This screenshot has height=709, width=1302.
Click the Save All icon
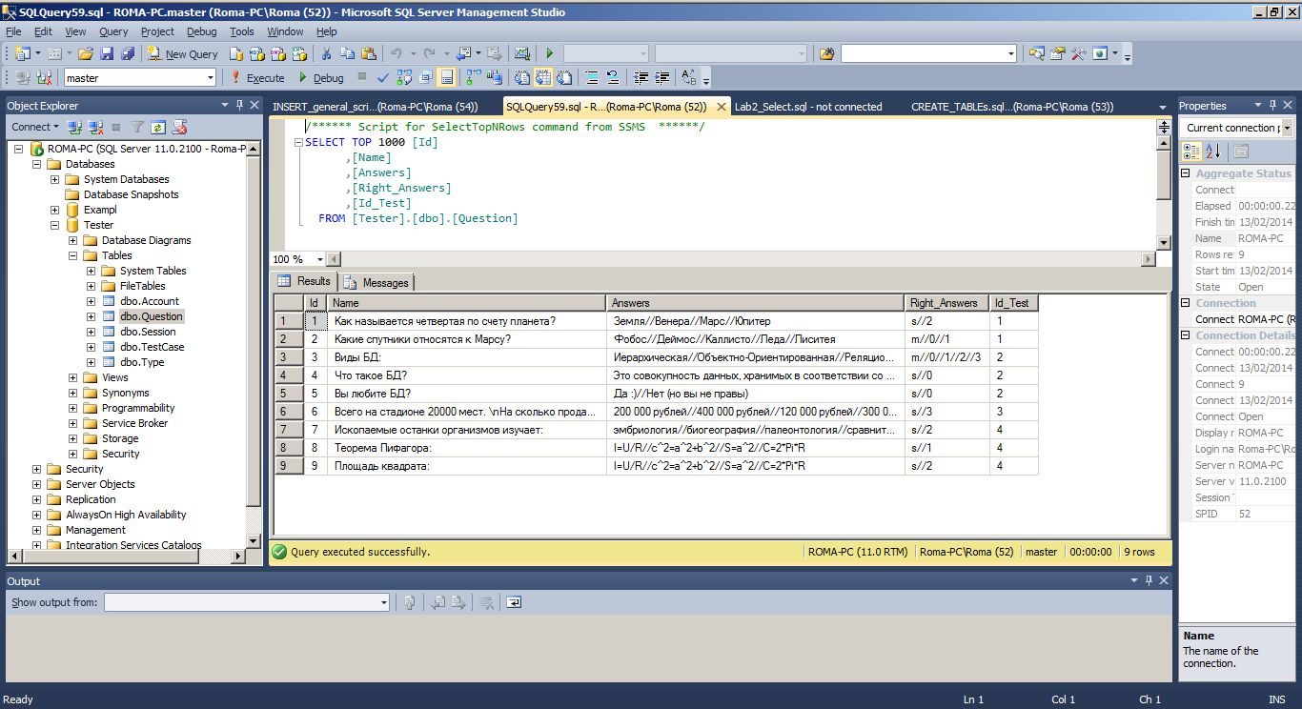[128, 54]
